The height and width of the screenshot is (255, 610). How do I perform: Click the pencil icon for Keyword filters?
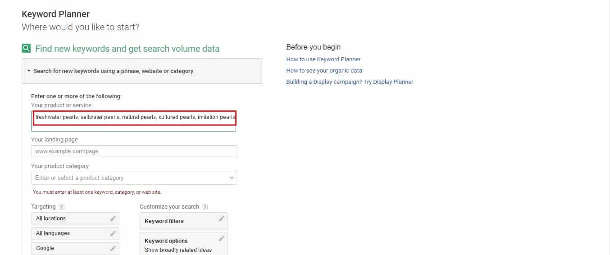[x=221, y=219]
